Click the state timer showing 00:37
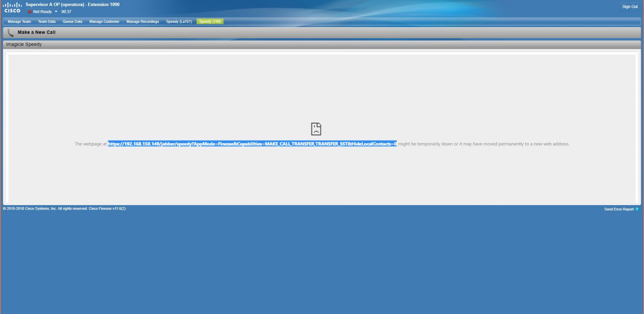 tap(66, 12)
